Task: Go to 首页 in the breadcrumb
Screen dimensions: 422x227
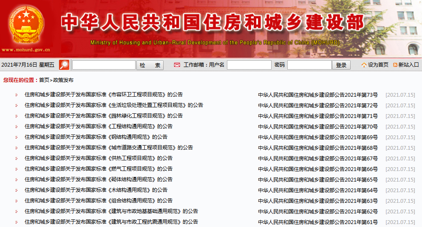Action: [x=44, y=80]
